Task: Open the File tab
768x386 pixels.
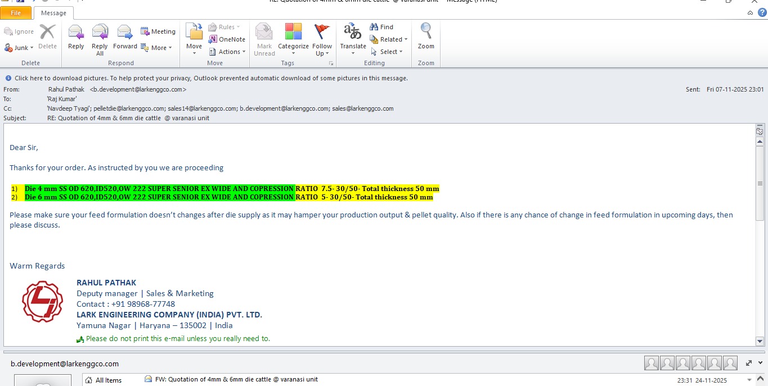Action: [16, 13]
